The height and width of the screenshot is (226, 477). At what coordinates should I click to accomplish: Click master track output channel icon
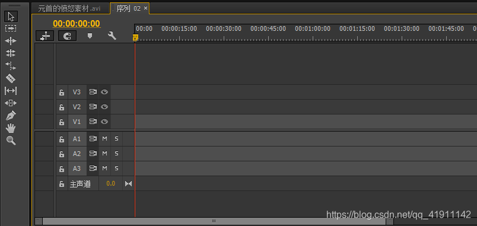(x=128, y=184)
